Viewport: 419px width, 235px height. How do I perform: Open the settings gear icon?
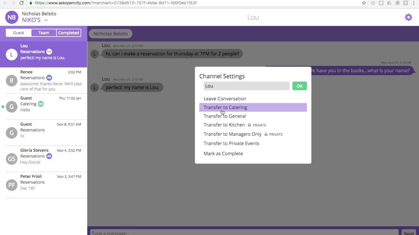[409, 17]
